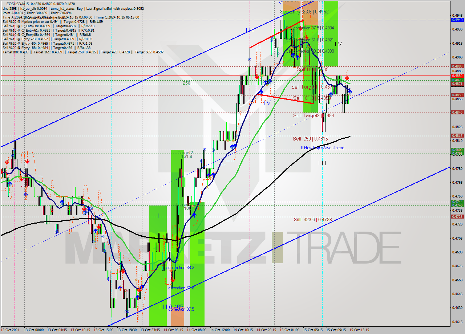Click the 'I I I 0.465' green wave label
This screenshot has height=334, width=465.
click(171, 307)
